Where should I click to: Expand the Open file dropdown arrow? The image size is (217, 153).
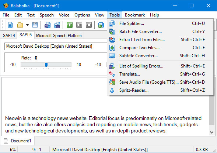tap(27, 25)
